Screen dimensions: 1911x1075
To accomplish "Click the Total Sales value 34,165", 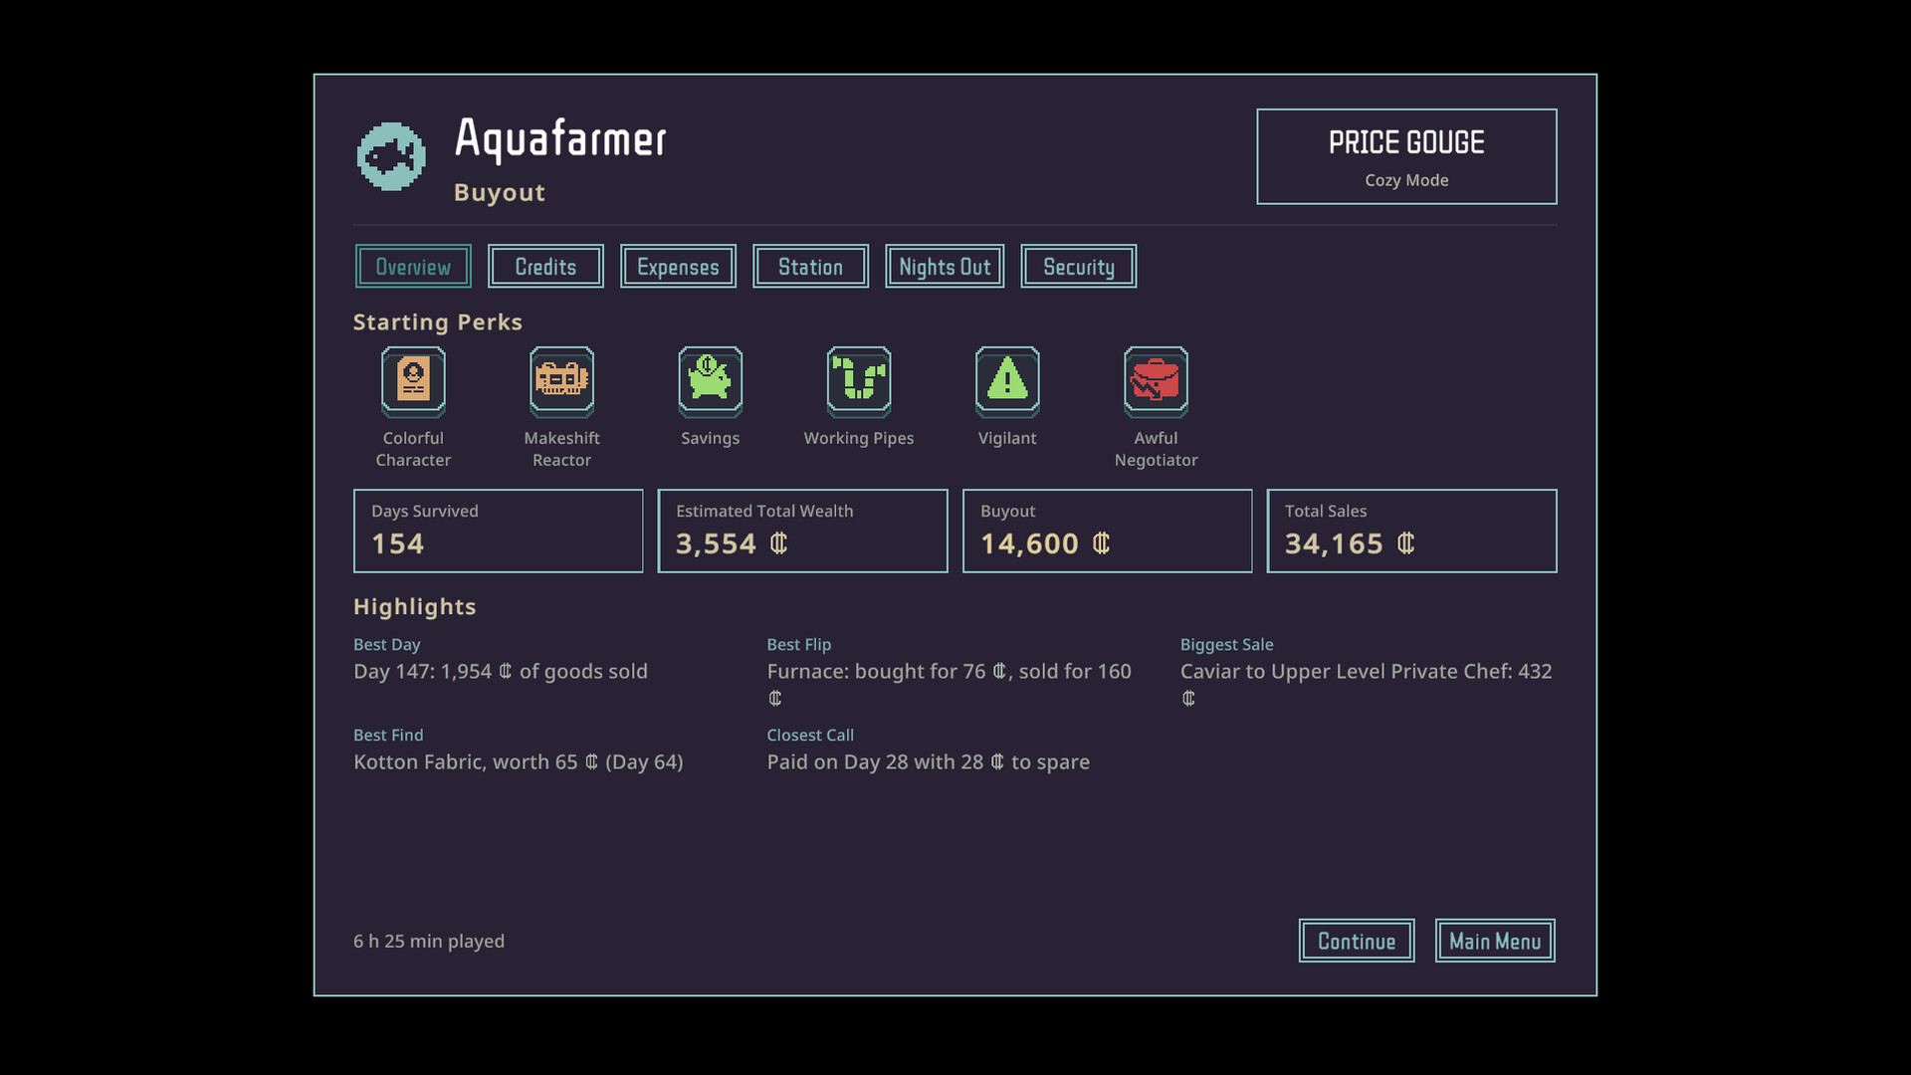I will 1350,544.
